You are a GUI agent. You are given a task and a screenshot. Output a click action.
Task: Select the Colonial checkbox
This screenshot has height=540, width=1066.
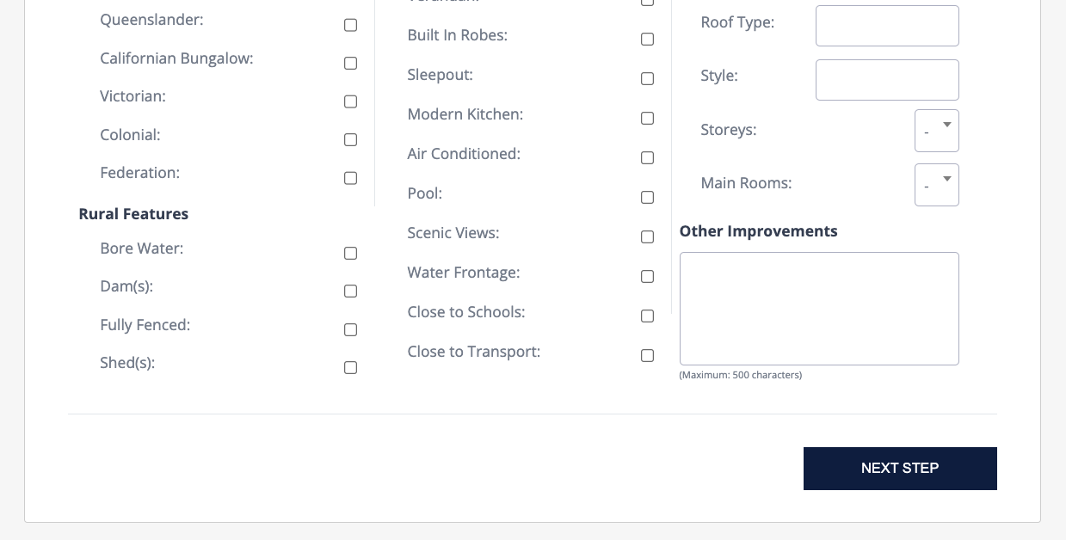(350, 140)
